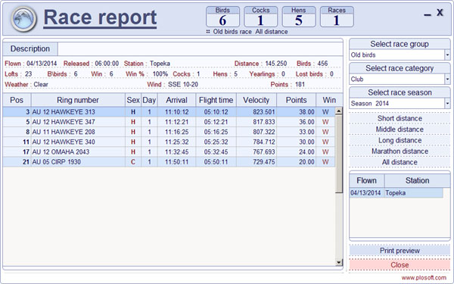Image resolution: width=454 pixels, height=284 pixels.
Task: Click the pigeon logo icon beside Race report
Action: pyautogui.click(x=23, y=19)
